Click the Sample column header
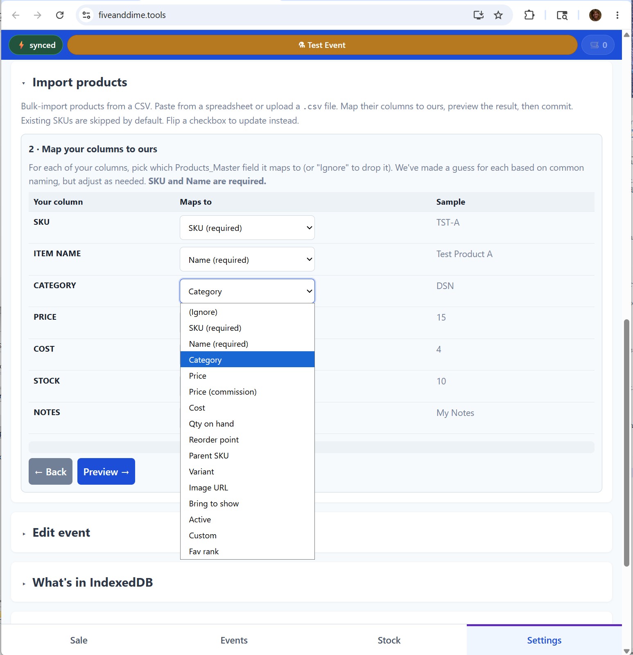The width and height of the screenshot is (633, 655). pos(451,202)
